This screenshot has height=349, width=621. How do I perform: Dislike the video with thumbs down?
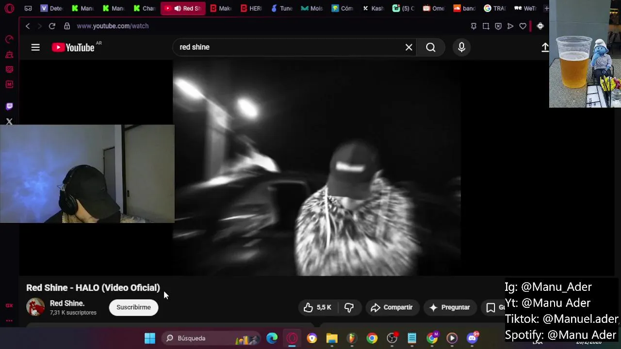[349, 307]
